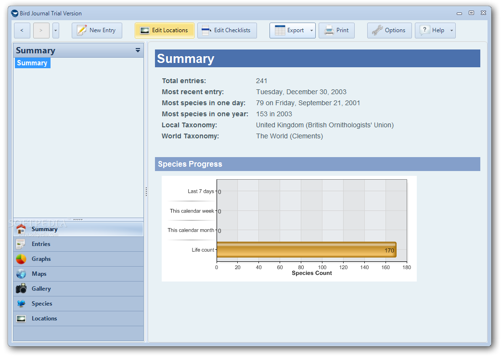Click the Print printer icon
Viewport: 501px width, 356px height.
[329, 30]
